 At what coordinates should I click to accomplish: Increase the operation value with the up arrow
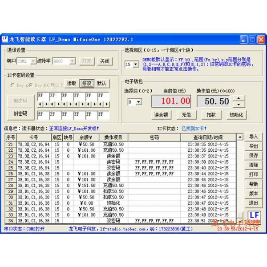point(239,98)
